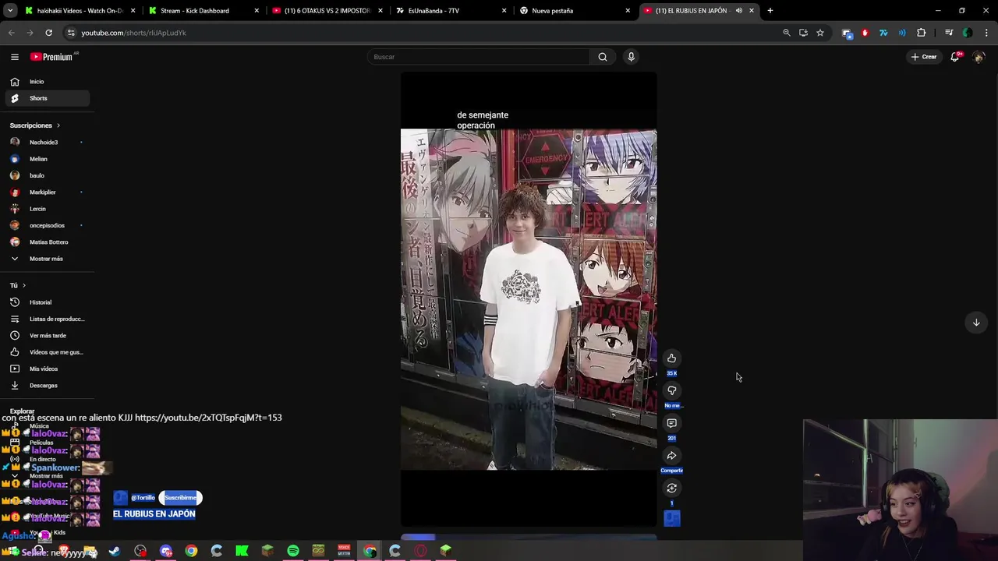Open the Markiplier subscription channel
Screen dimensions: 998x561
(48, 192)
